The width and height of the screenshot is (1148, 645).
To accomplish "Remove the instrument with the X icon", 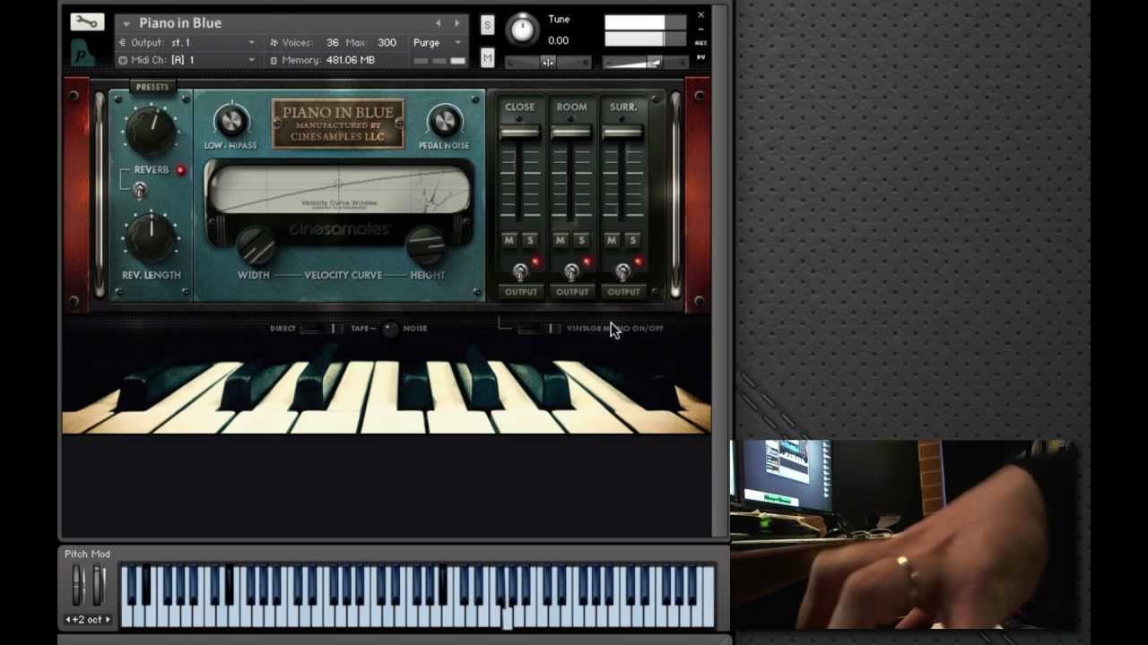I will [x=700, y=15].
